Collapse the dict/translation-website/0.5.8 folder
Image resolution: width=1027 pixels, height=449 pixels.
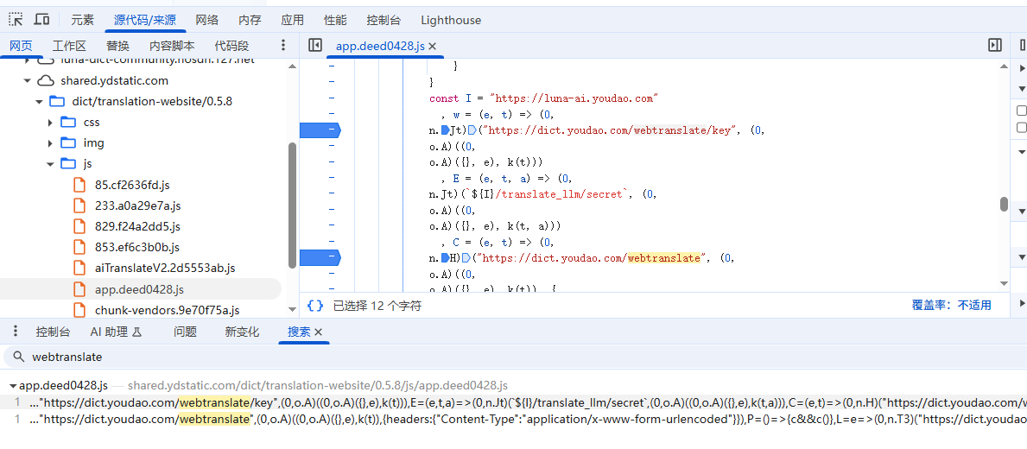point(39,101)
